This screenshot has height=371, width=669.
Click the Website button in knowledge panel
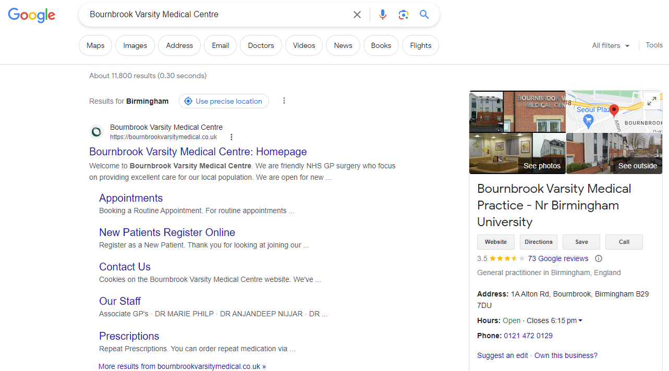click(496, 242)
